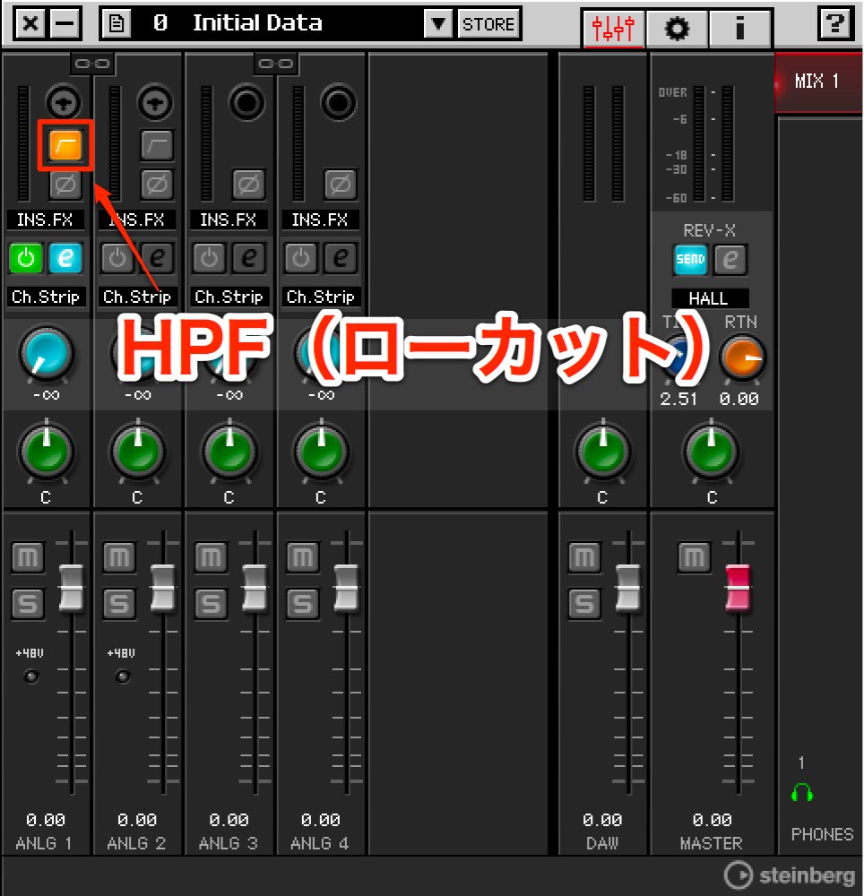
Task: Open the Ch.Strip effect selector on ANLG 4
Action: 321,297
